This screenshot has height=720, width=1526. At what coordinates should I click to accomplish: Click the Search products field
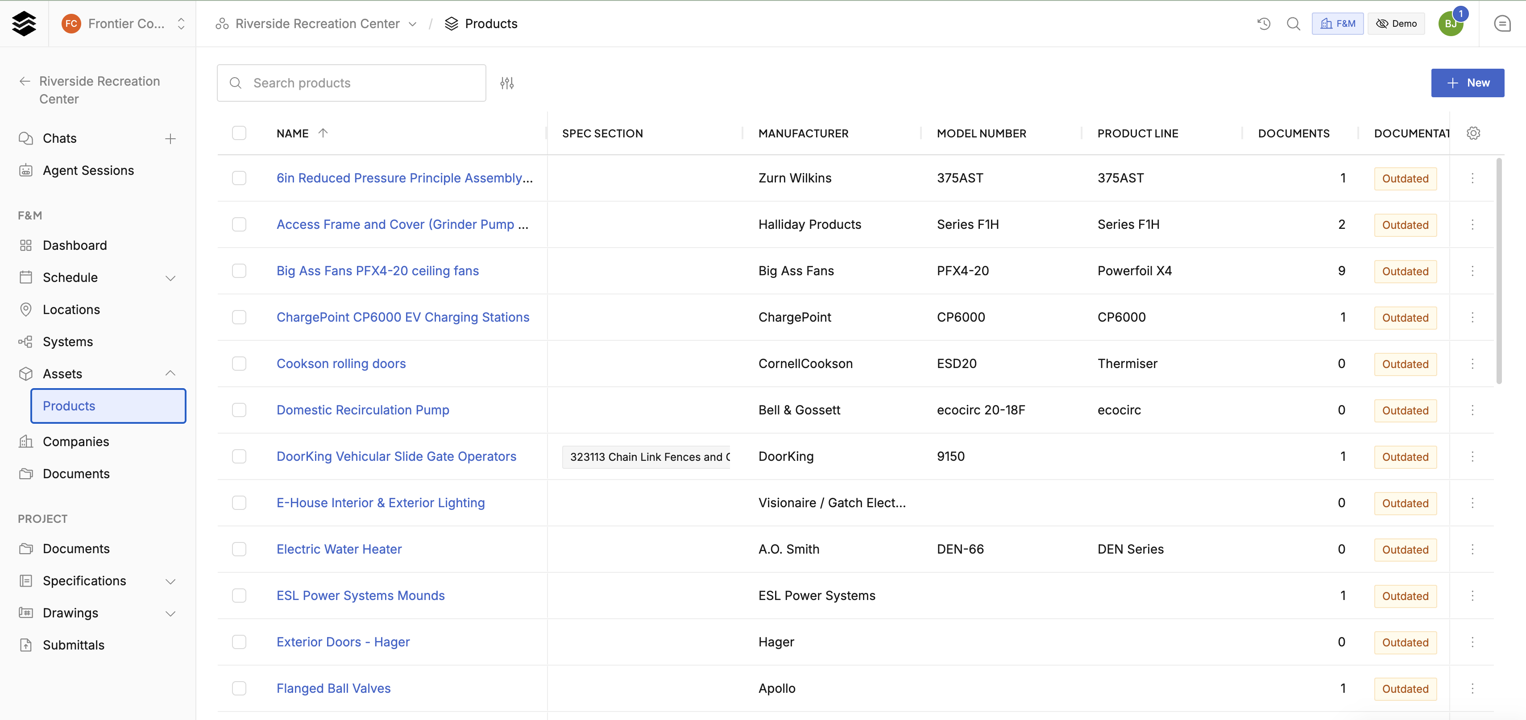(351, 83)
